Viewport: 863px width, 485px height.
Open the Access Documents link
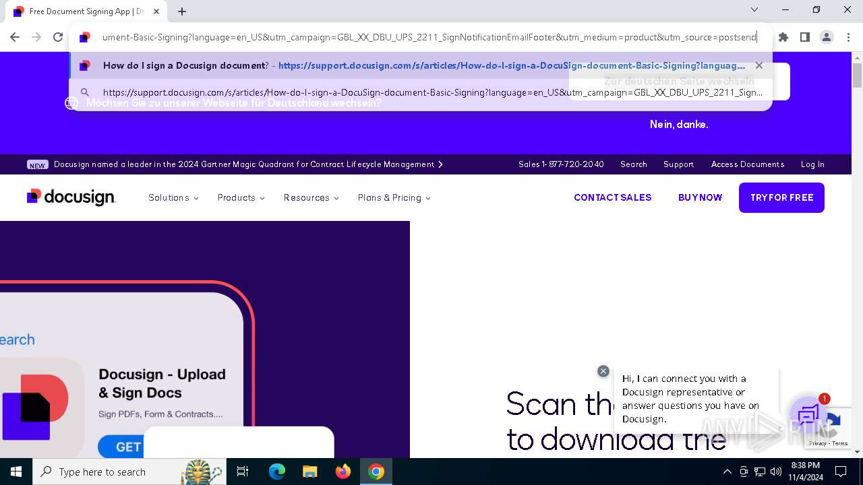(747, 164)
